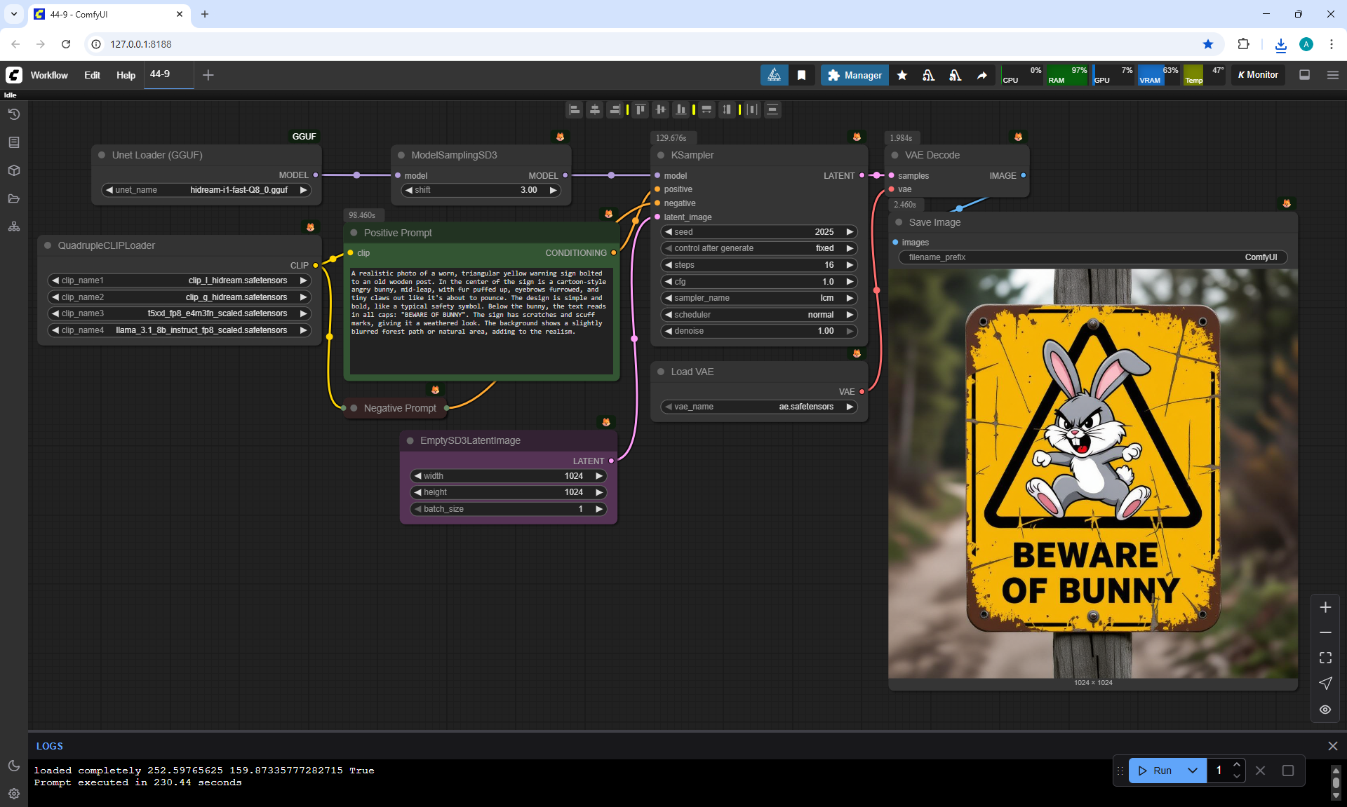This screenshot has width=1347, height=807.
Task: Open the Edit menu
Action: pyautogui.click(x=92, y=75)
